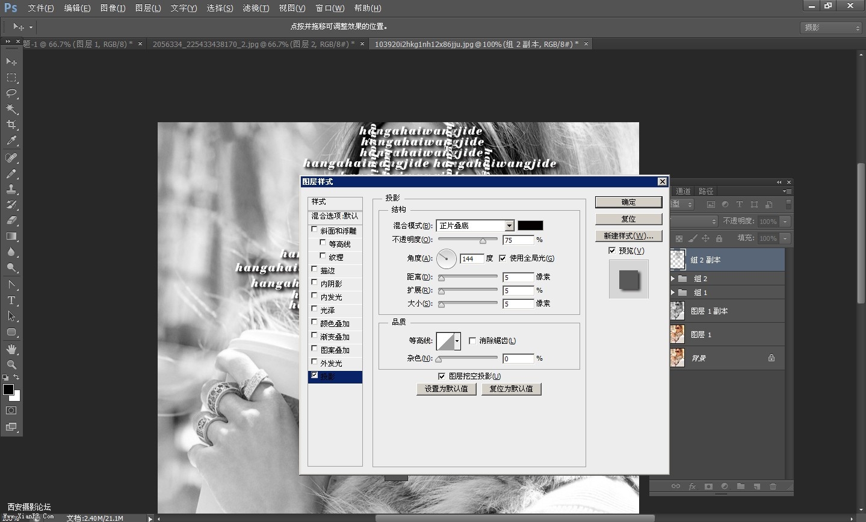Toggle the 预览 preview checkbox
The image size is (866, 522).
click(612, 250)
